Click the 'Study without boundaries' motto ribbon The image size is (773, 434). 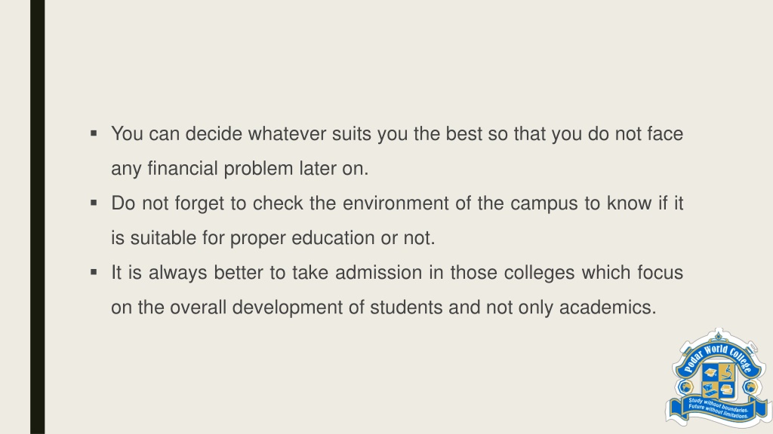coord(719,408)
